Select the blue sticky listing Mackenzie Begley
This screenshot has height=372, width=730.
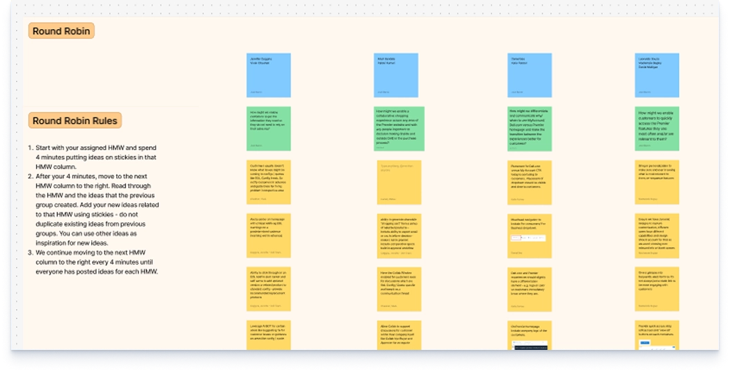(x=657, y=75)
